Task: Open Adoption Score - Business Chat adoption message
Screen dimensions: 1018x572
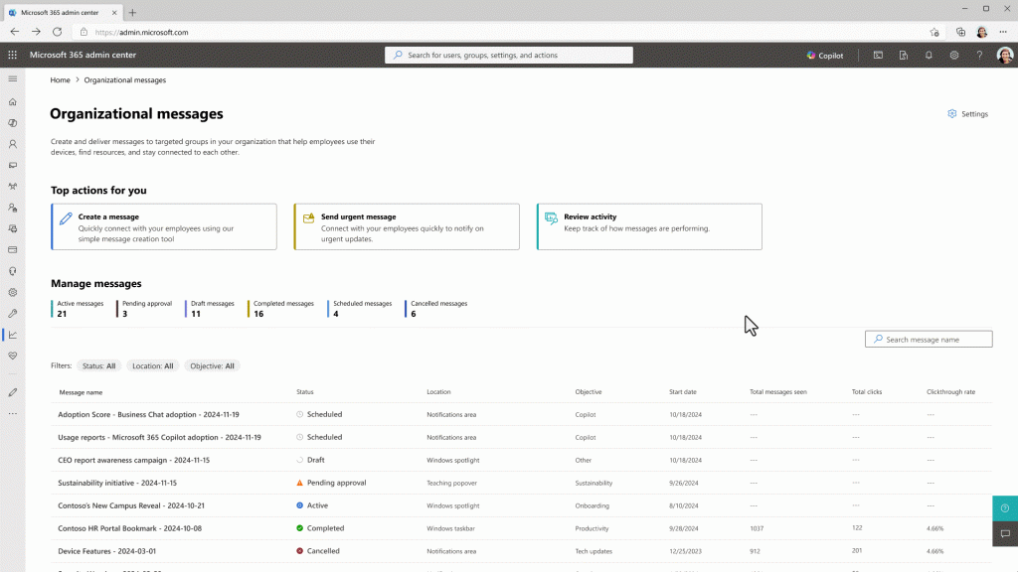Action: 148,414
